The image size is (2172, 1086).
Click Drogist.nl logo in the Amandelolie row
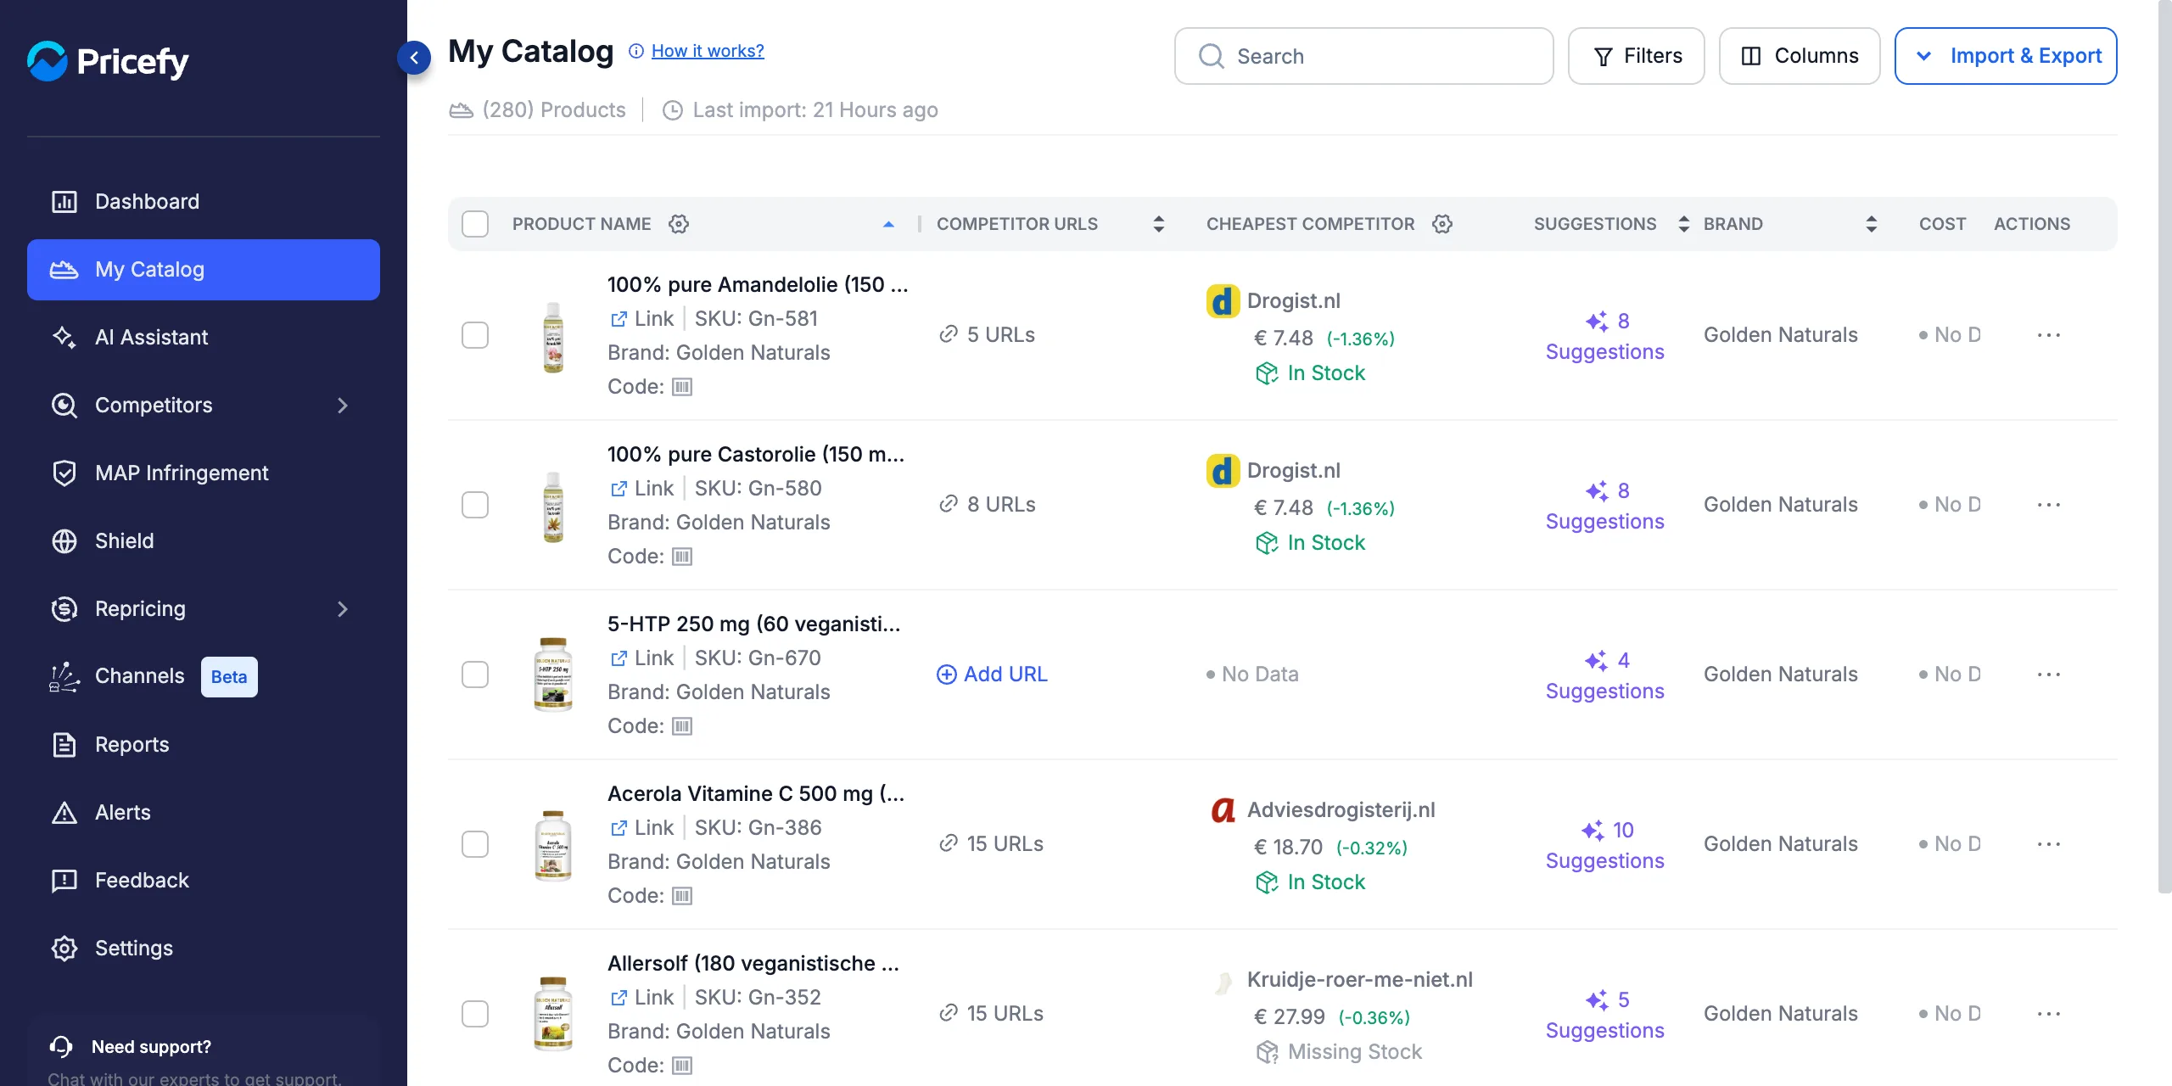1223,301
